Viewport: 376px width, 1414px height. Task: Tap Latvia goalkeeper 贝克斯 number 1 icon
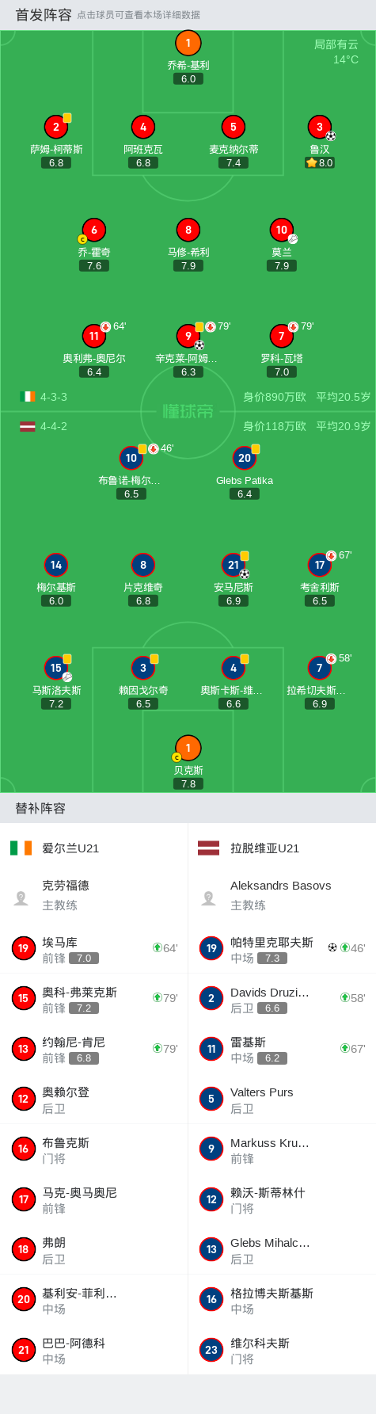coord(188,748)
